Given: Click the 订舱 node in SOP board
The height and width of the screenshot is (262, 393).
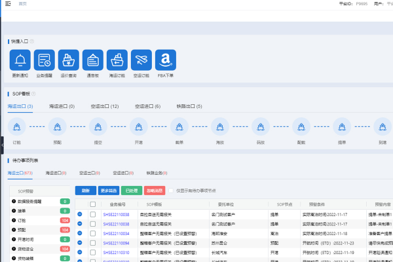Looking at the screenshot, I should 16,126.
